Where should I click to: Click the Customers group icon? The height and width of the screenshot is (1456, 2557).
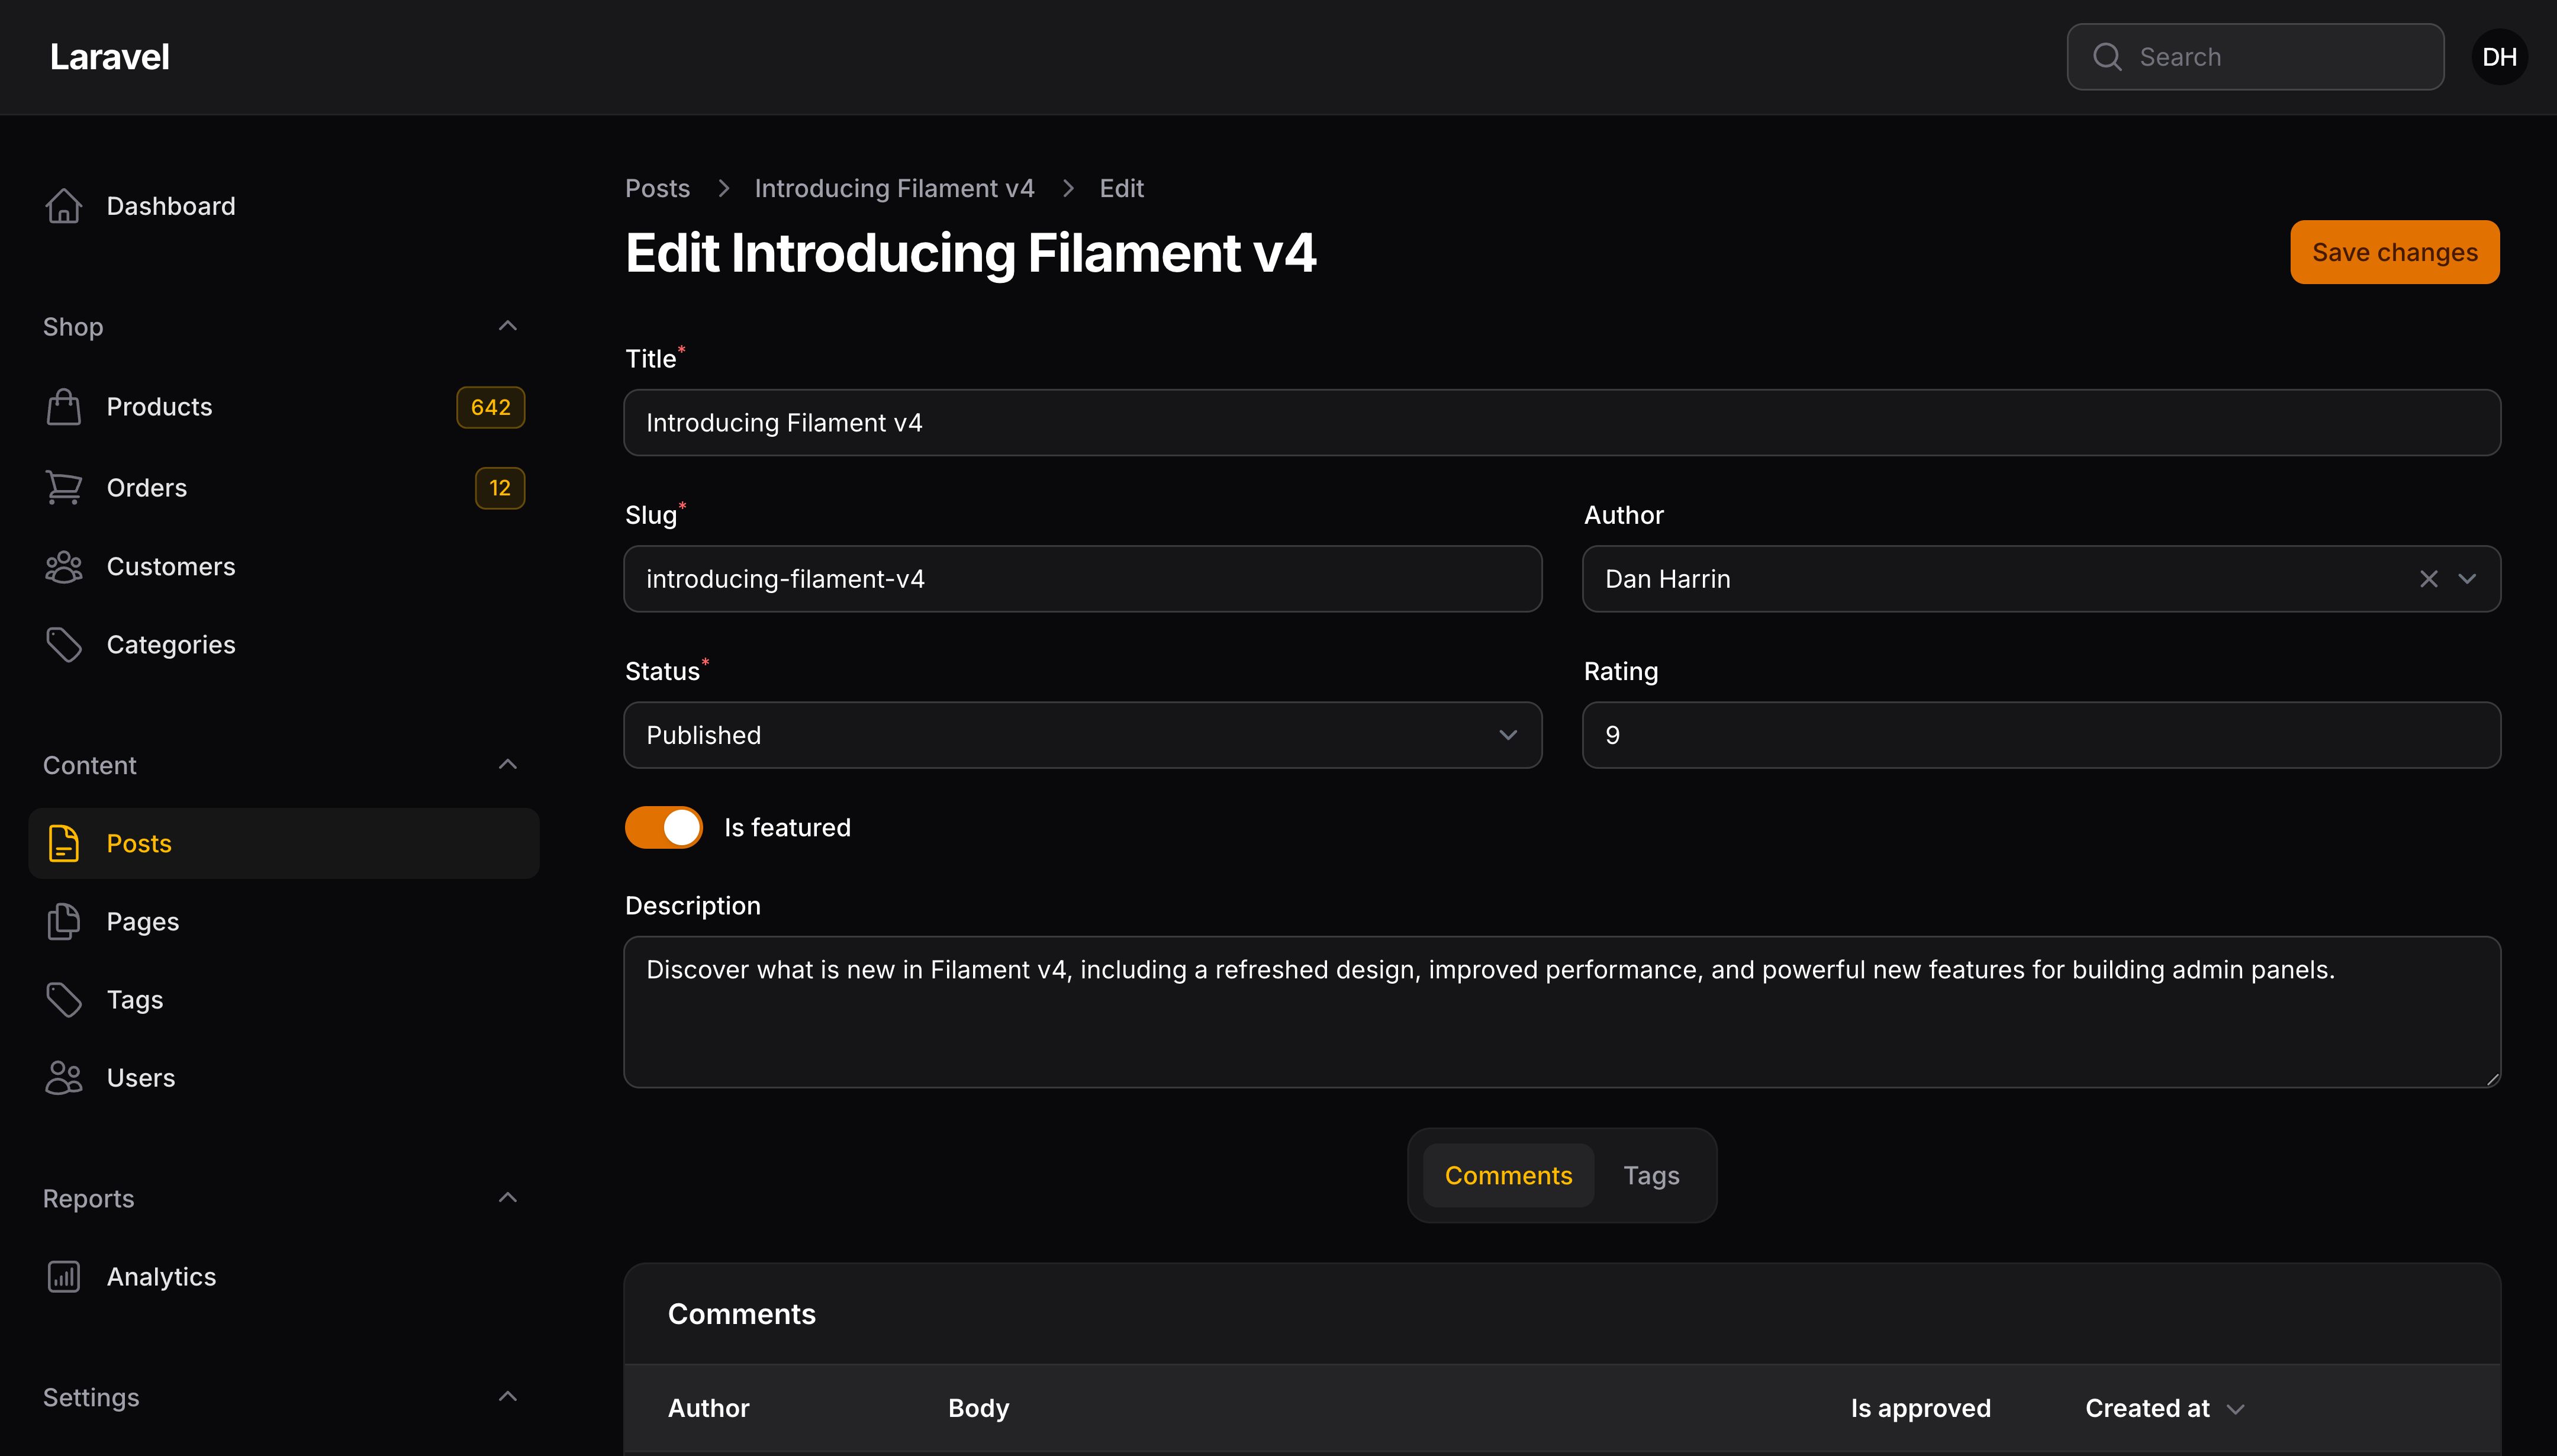tap(63, 567)
